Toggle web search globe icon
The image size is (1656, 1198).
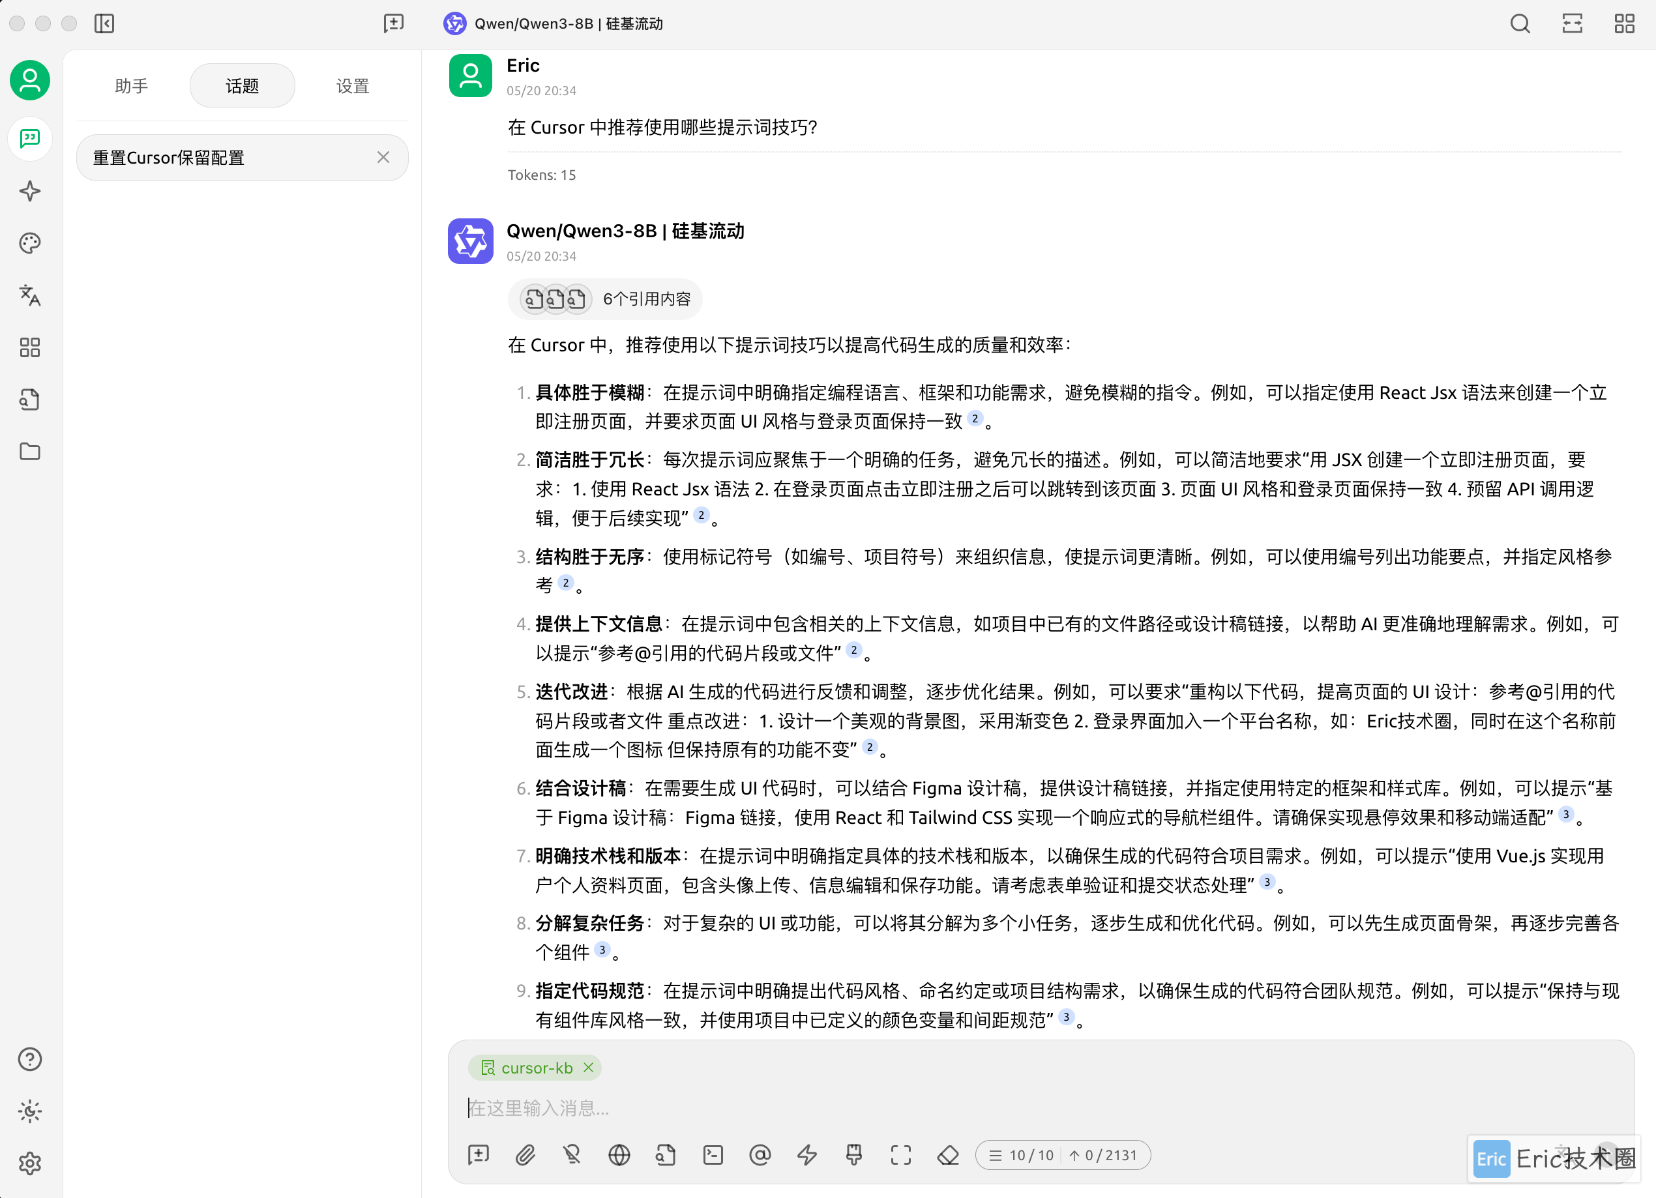click(619, 1155)
